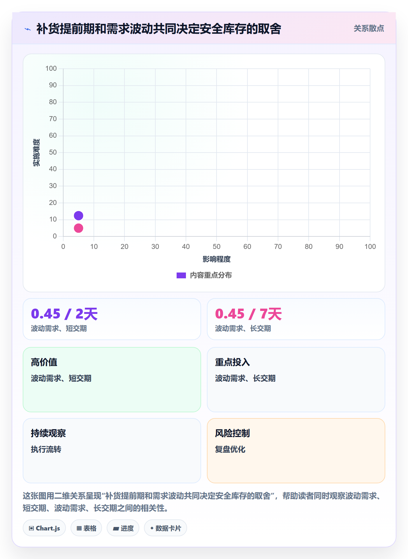Image resolution: width=408 pixels, height=559 pixels.
Task: Select the 0.45 / 7天 data card
Action: pos(296,319)
